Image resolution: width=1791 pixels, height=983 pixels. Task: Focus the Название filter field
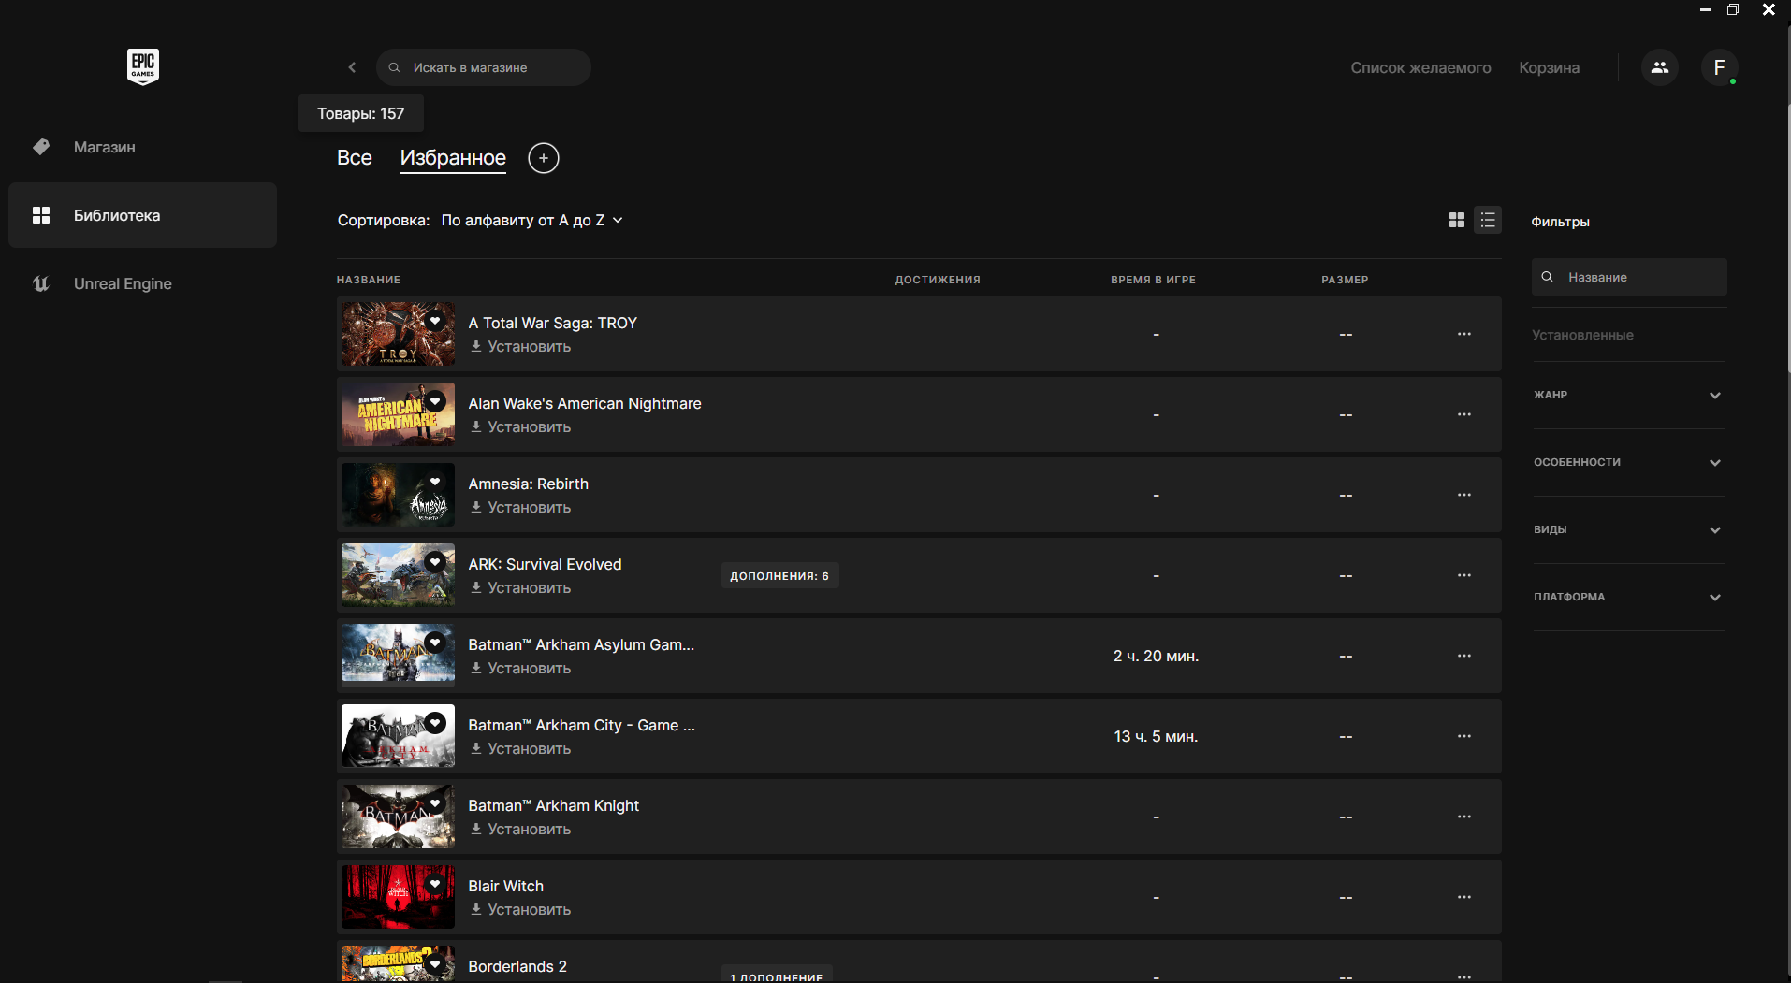click(x=1629, y=277)
